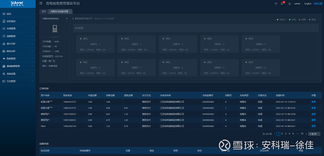This screenshot has width=324, height=156.
Task: View details of the 11:25:13 order
Action: coord(313,102)
